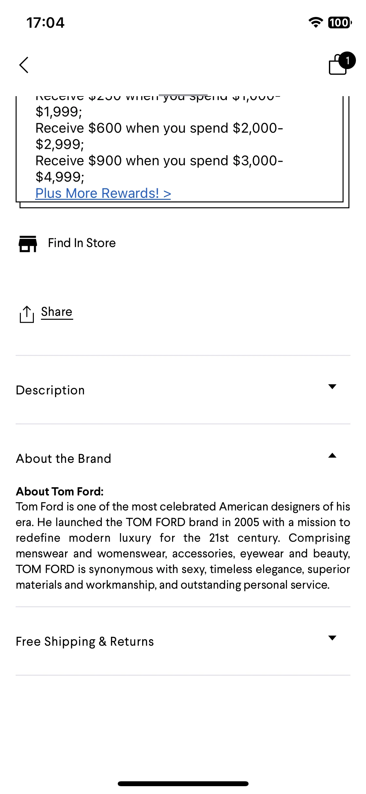Tap the About the Brand heading

pos(64,459)
